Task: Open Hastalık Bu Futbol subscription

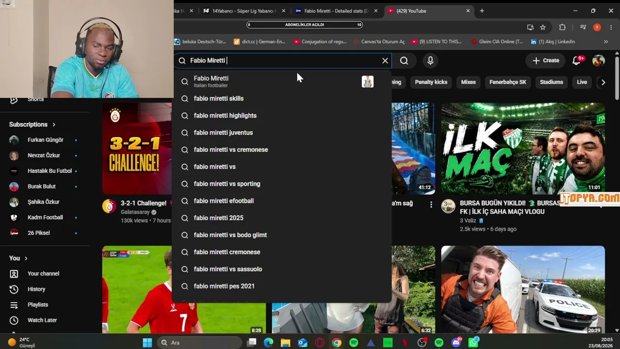Action: 44,171
